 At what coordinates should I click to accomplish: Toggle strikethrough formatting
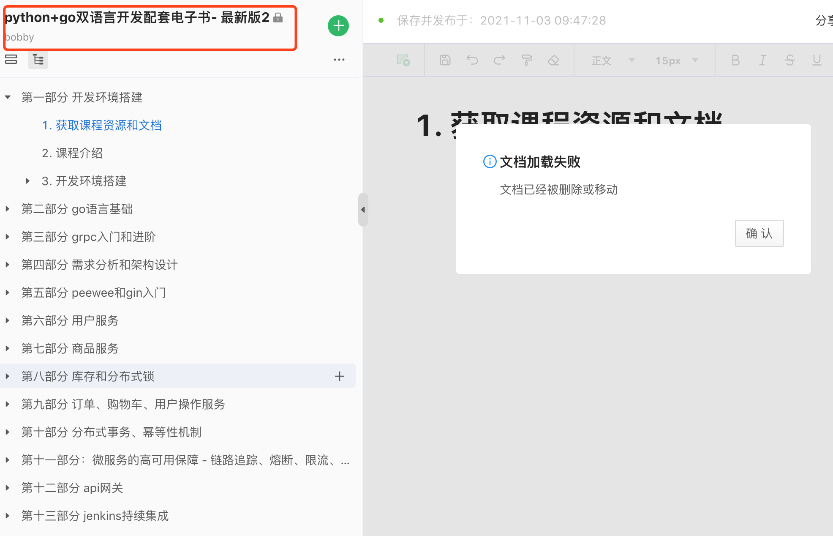pyautogui.click(x=789, y=60)
